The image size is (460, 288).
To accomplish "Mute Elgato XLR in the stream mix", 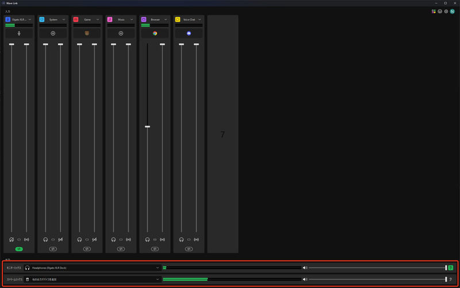I will coord(26,240).
